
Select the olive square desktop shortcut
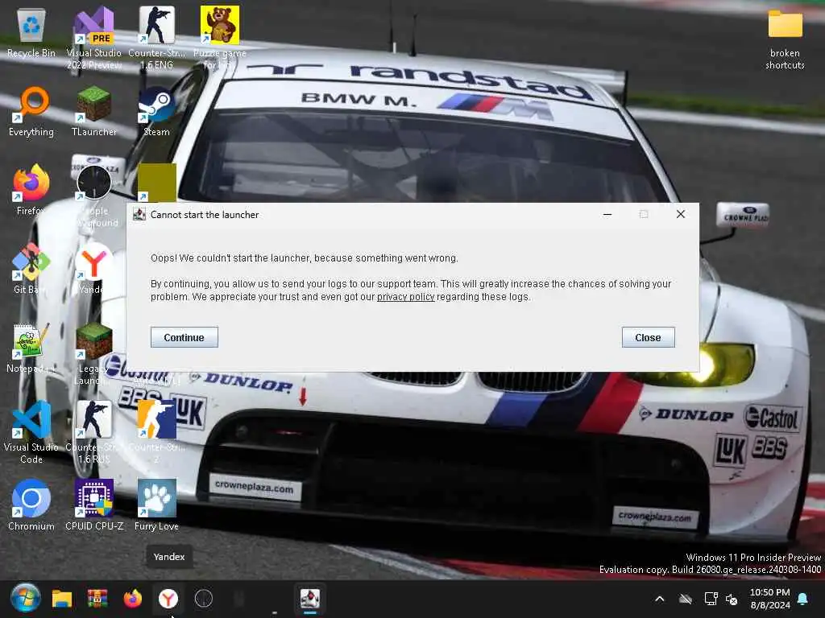(x=157, y=183)
